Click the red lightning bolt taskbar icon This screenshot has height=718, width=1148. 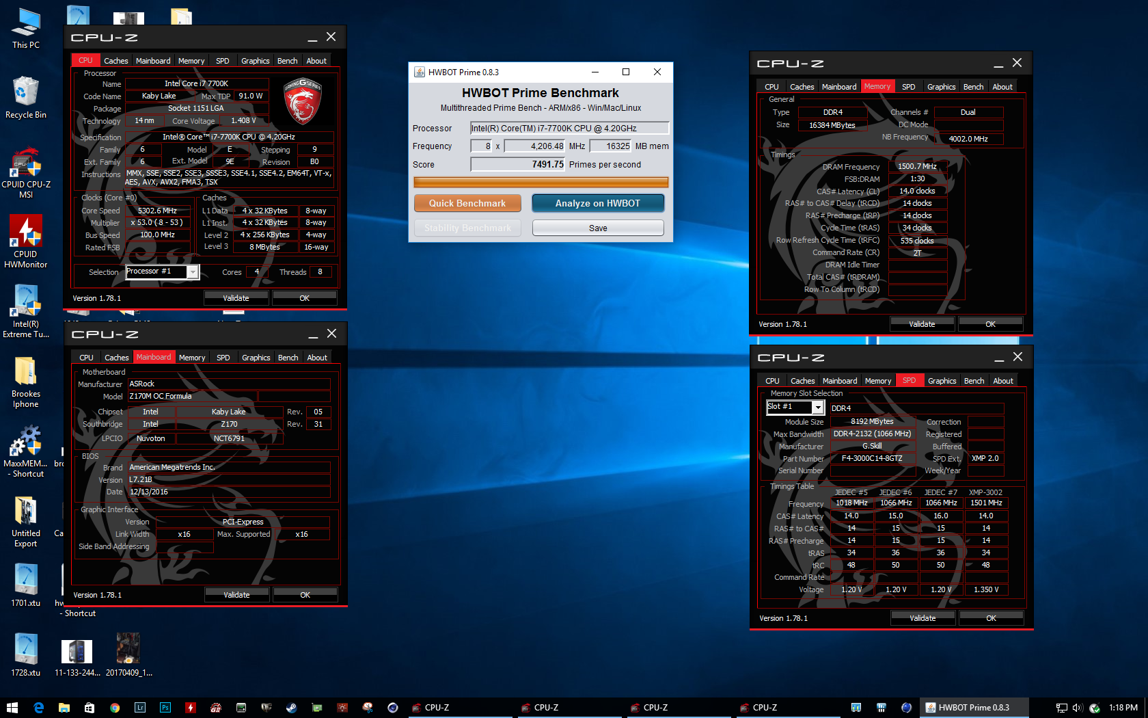click(191, 708)
